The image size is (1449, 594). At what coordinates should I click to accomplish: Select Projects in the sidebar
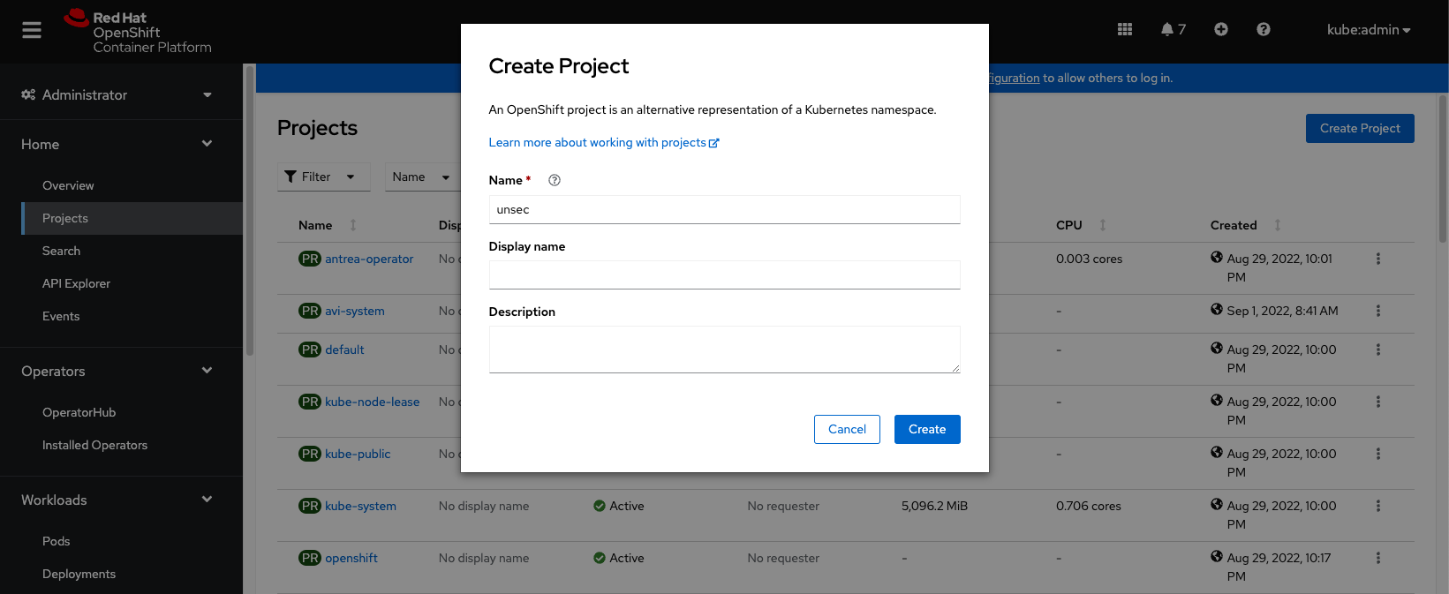click(x=132, y=218)
